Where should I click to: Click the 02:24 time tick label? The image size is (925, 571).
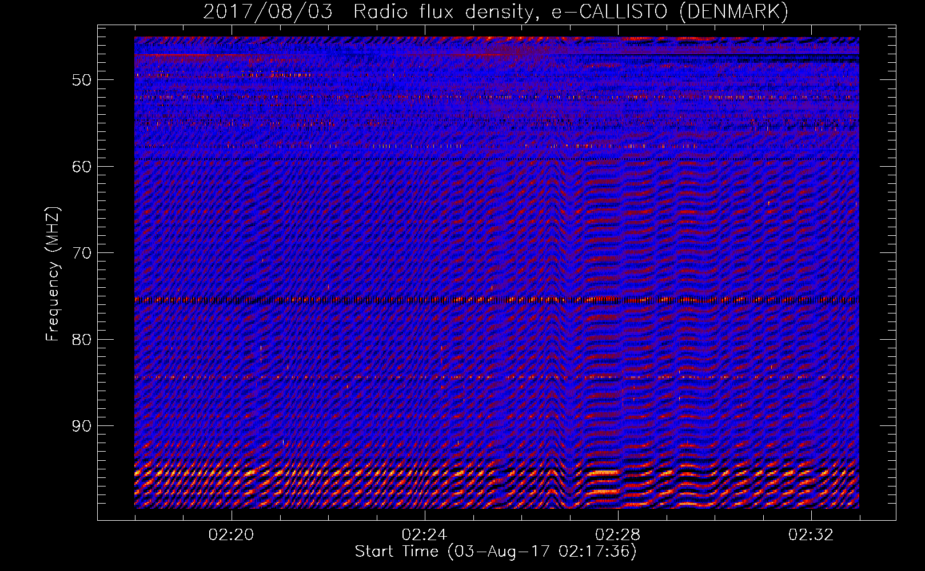click(425, 535)
